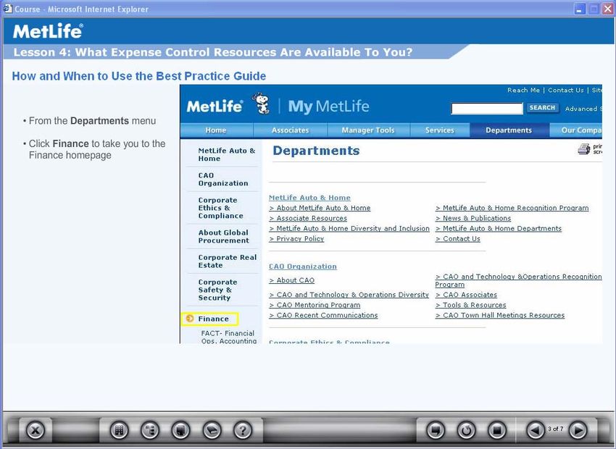
Task: Select MetLife Auto & Home in sidebar
Action: (227, 155)
